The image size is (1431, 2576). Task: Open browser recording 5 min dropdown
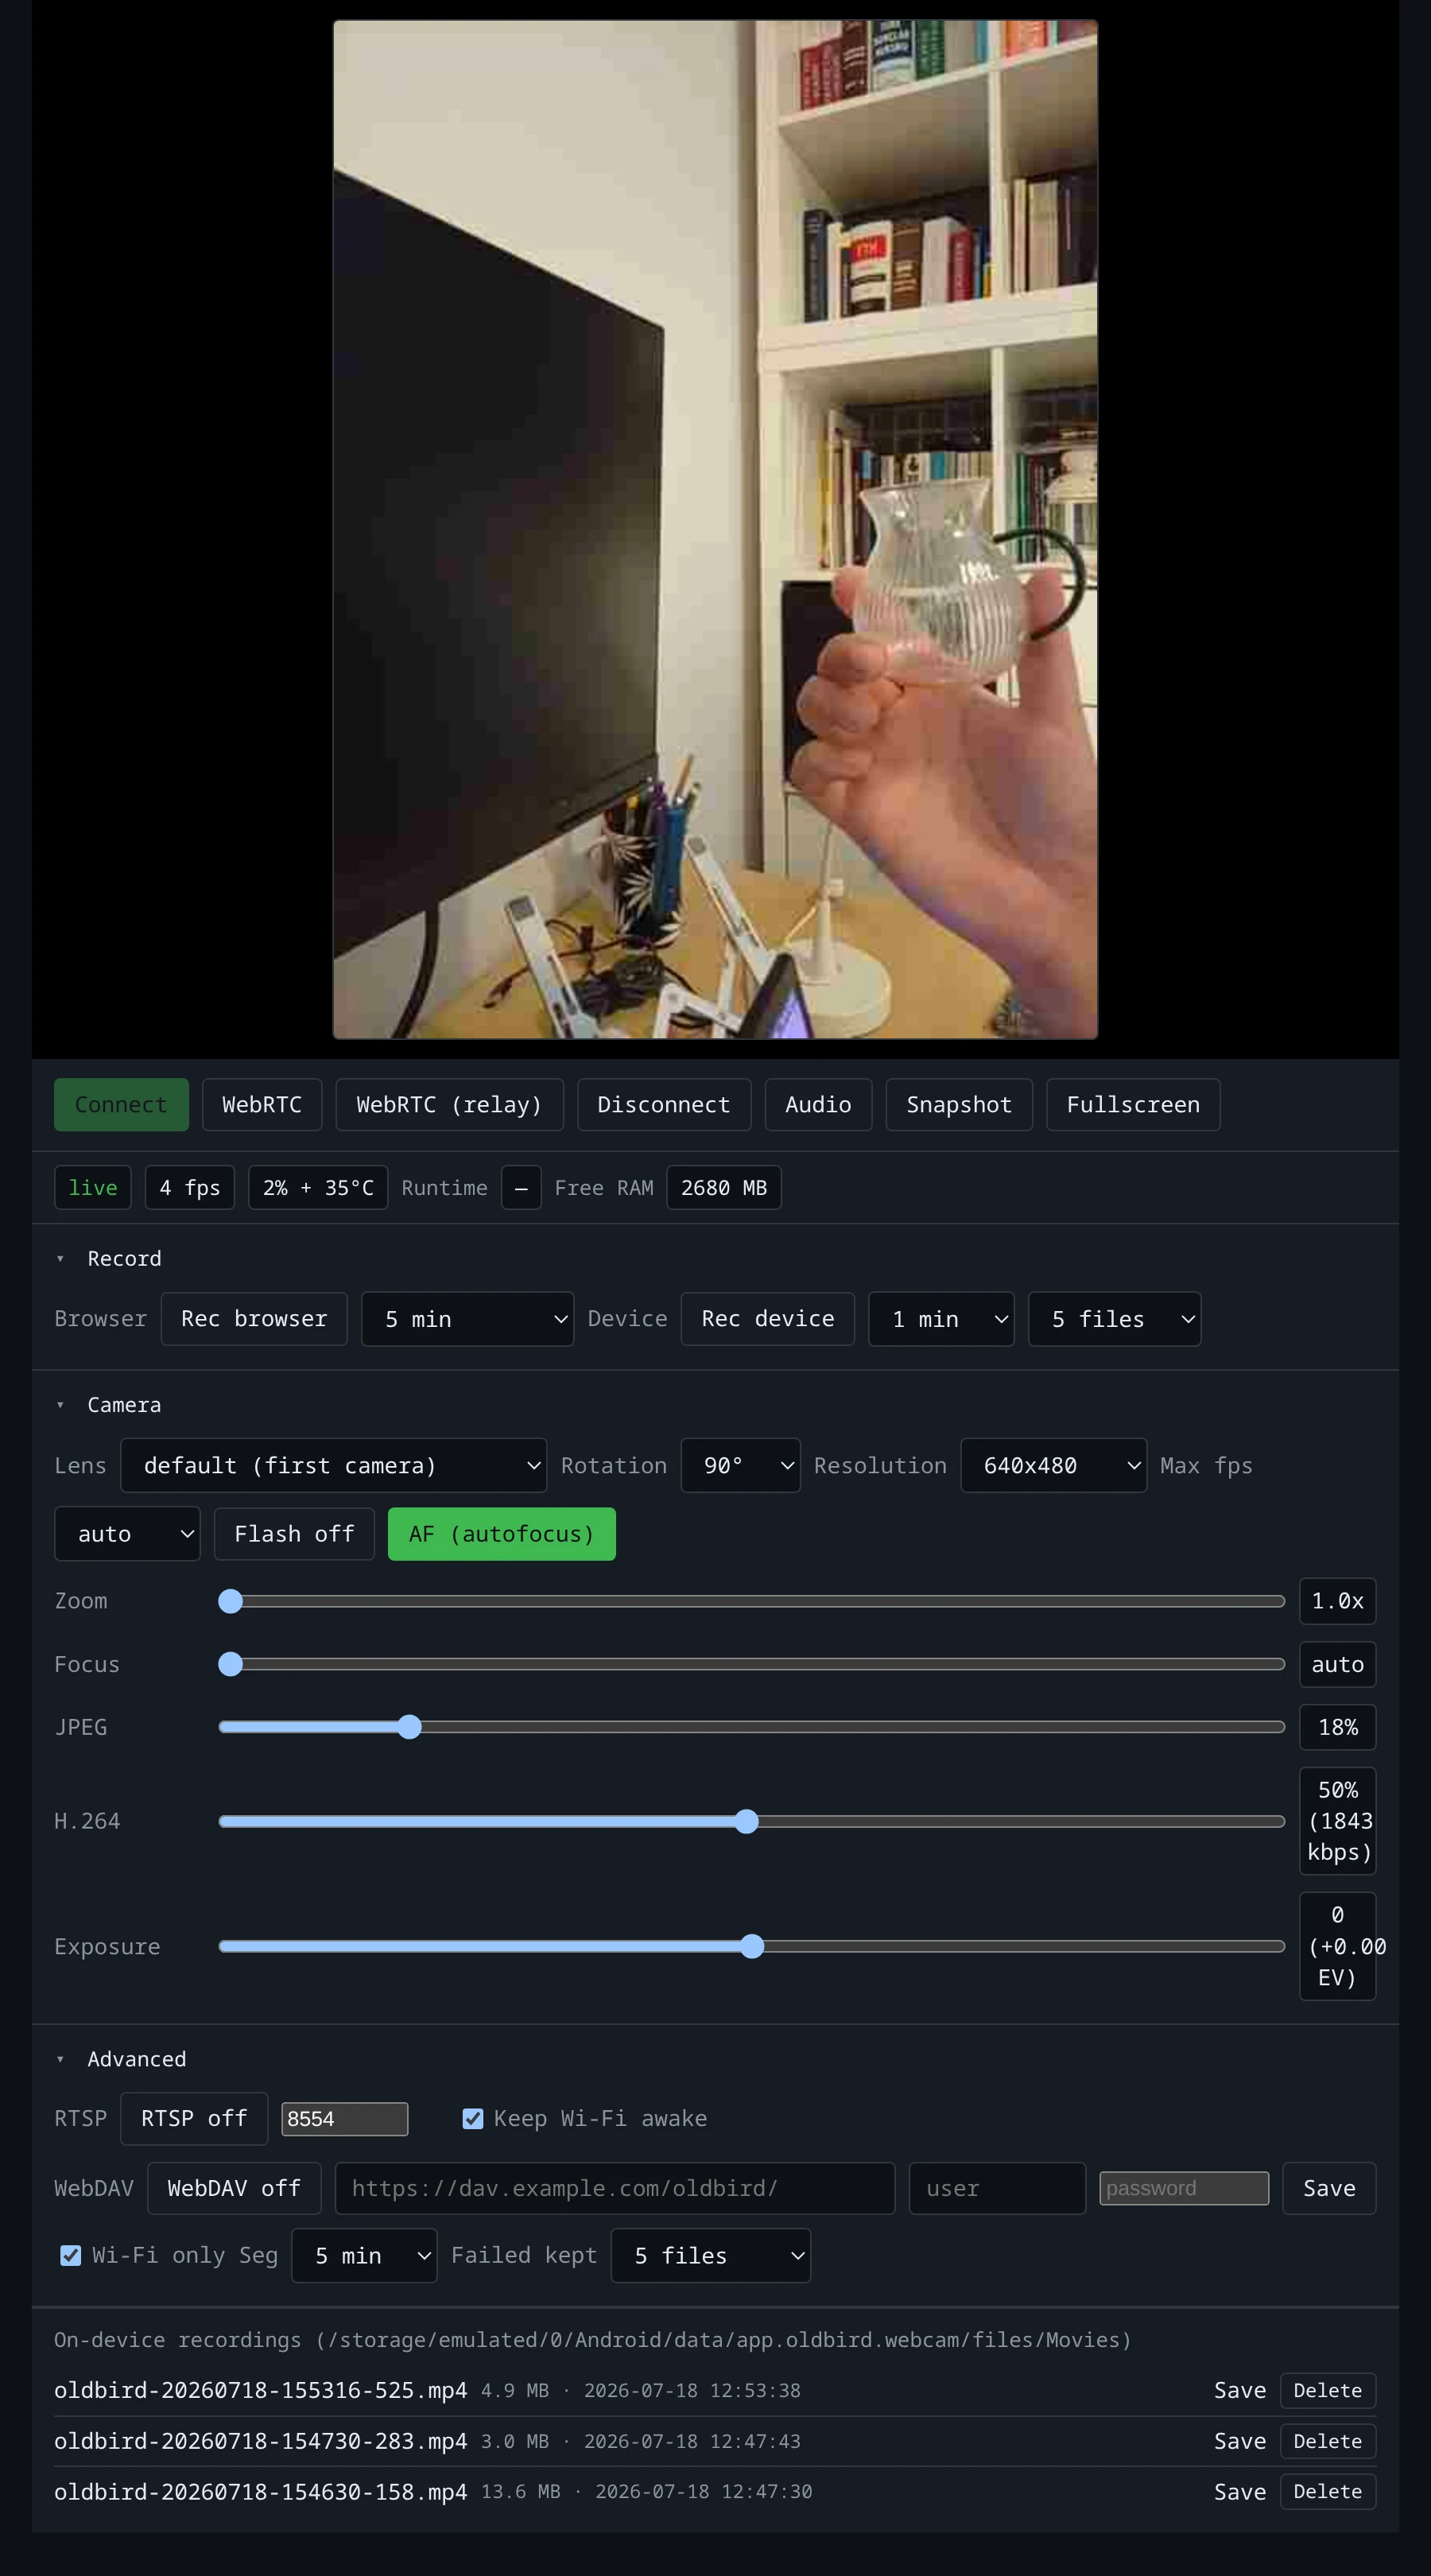(467, 1318)
